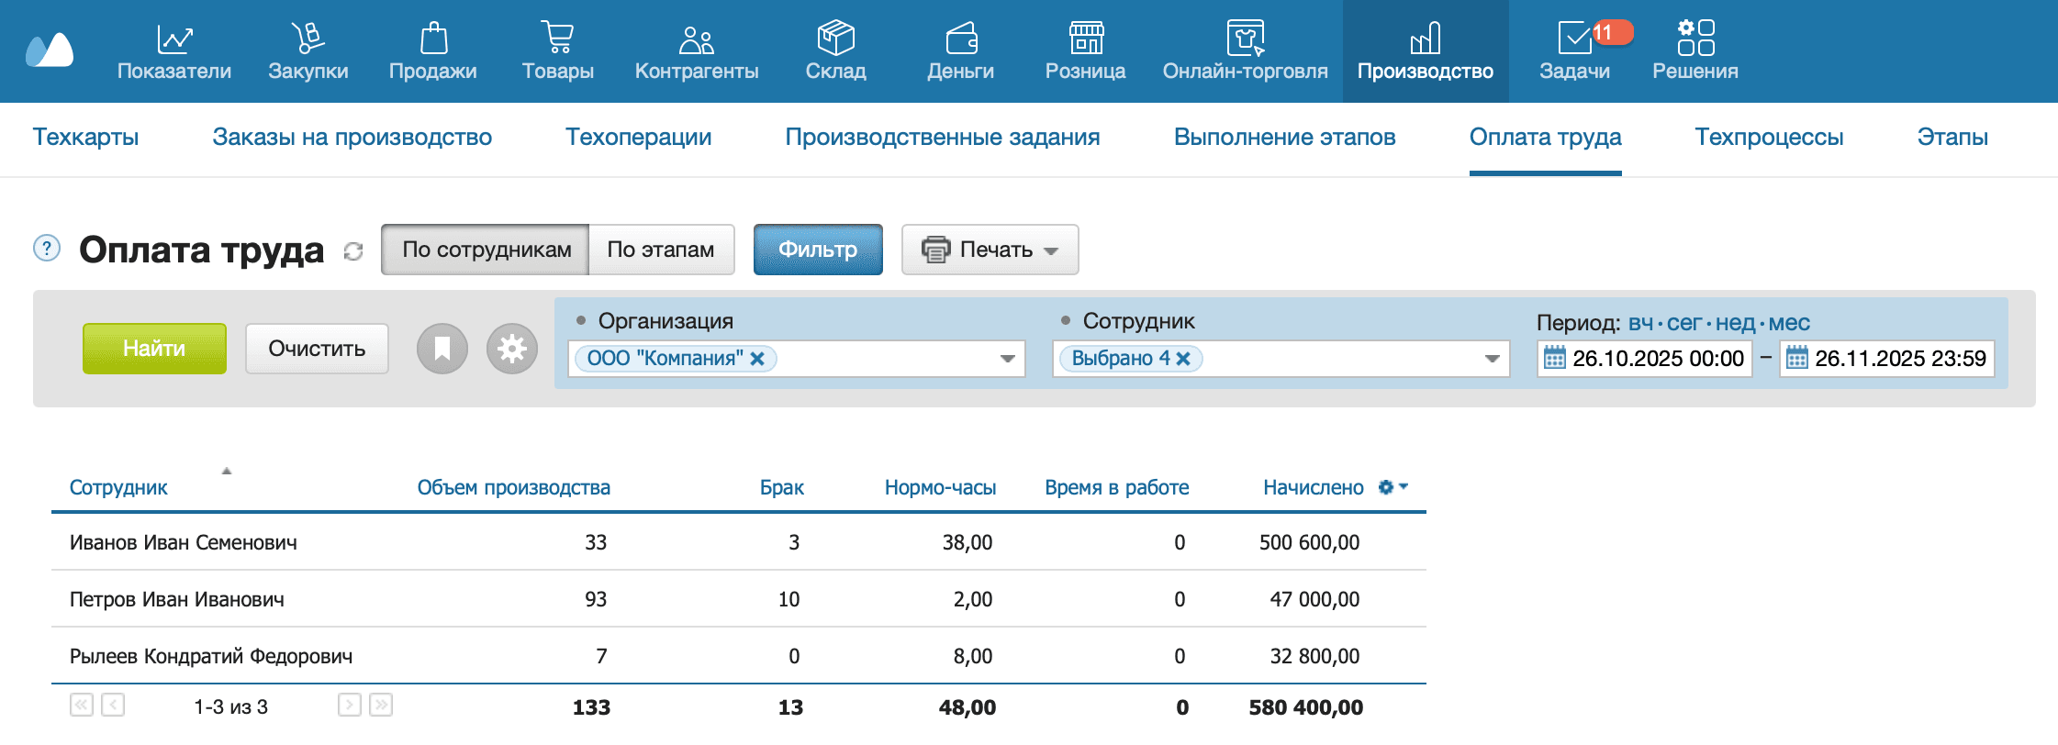
Task: Expand the Печать dropdown
Action: (990, 250)
